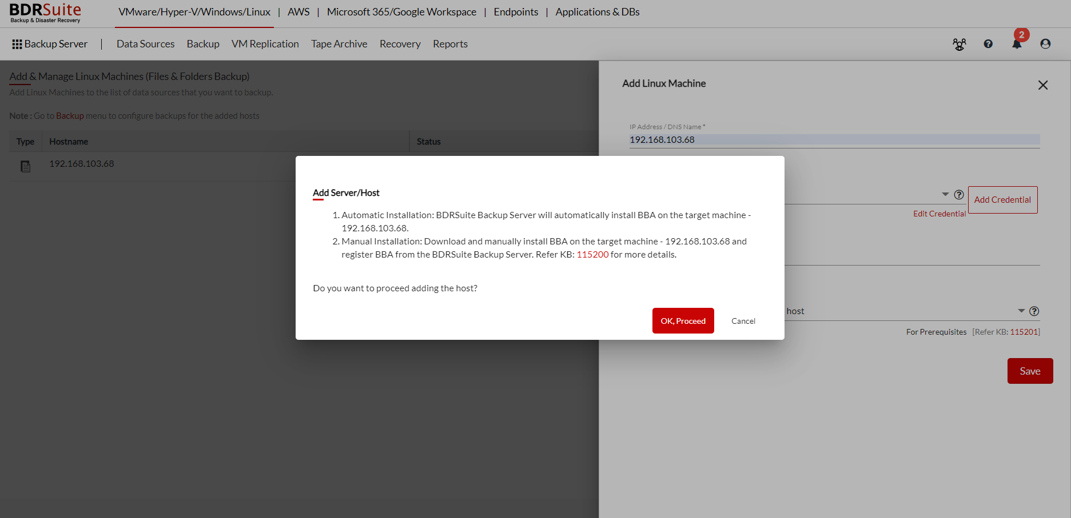Click help icon next to host dropdown

click(x=1034, y=311)
